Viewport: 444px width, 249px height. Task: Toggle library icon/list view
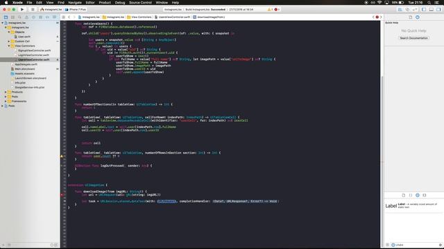pyautogui.click(x=387, y=245)
